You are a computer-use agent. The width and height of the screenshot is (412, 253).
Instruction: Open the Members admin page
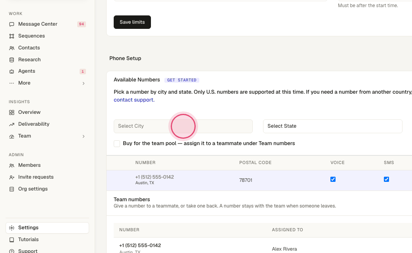coord(47,165)
